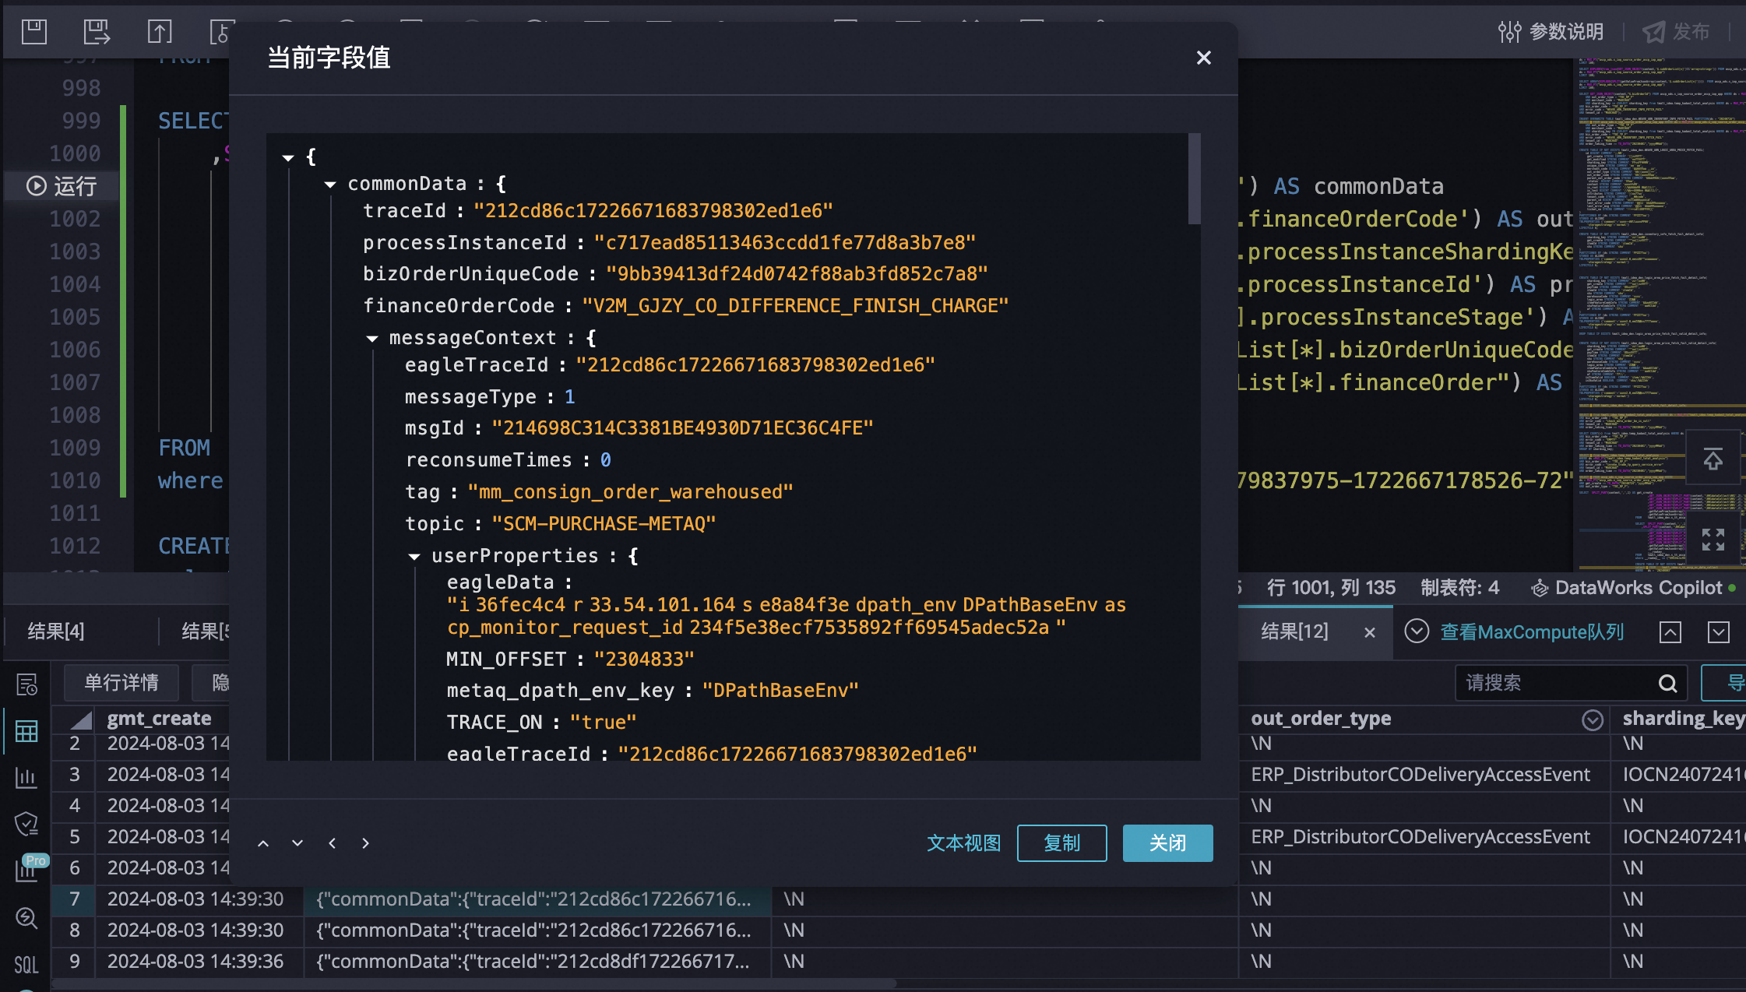
Task: Select the bar chart view icon in the sidebar
Action: tap(26, 777)
